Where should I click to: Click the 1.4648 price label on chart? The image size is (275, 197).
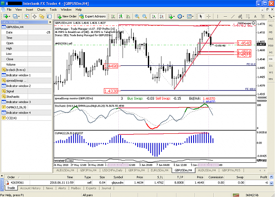pos(244,43)
